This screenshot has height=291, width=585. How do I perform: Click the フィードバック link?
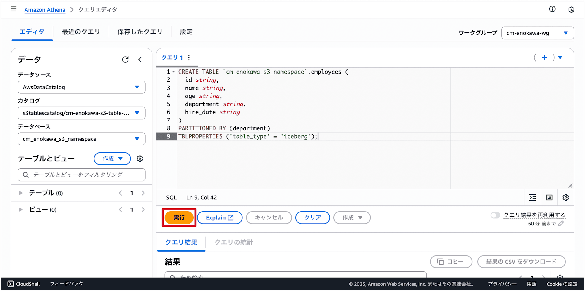click(x=67, y=284)
